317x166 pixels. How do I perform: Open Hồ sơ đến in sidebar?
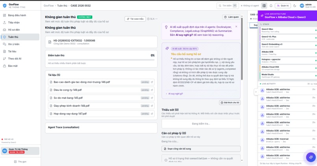pyautogui.click(x=20, y=30)
